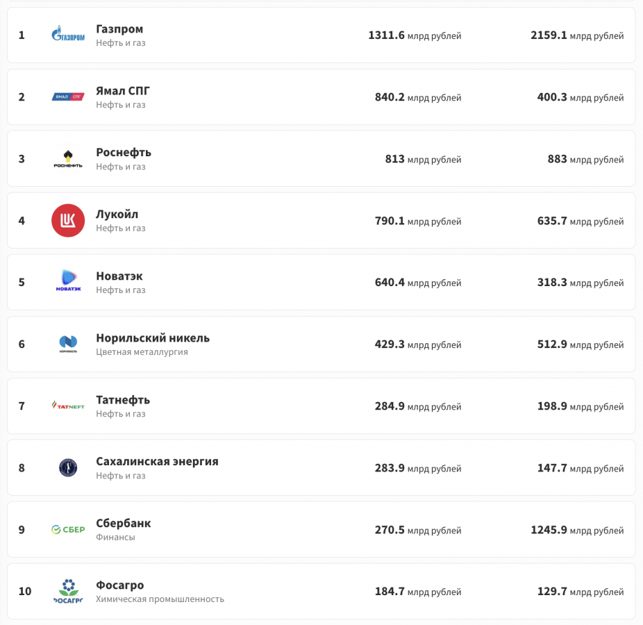643x625 pixels.
Task: Click the green Sber logo
Action: 68,529
